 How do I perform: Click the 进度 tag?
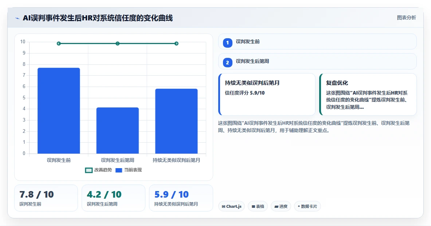coord(281,206)
